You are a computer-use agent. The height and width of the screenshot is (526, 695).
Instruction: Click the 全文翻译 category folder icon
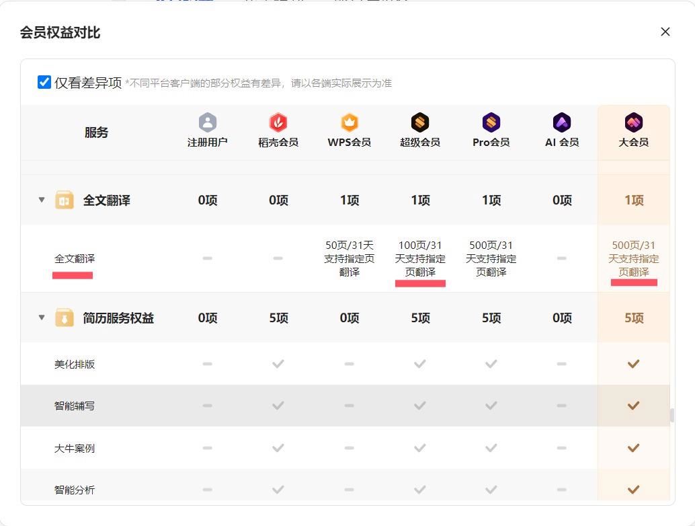coord(65,200)
